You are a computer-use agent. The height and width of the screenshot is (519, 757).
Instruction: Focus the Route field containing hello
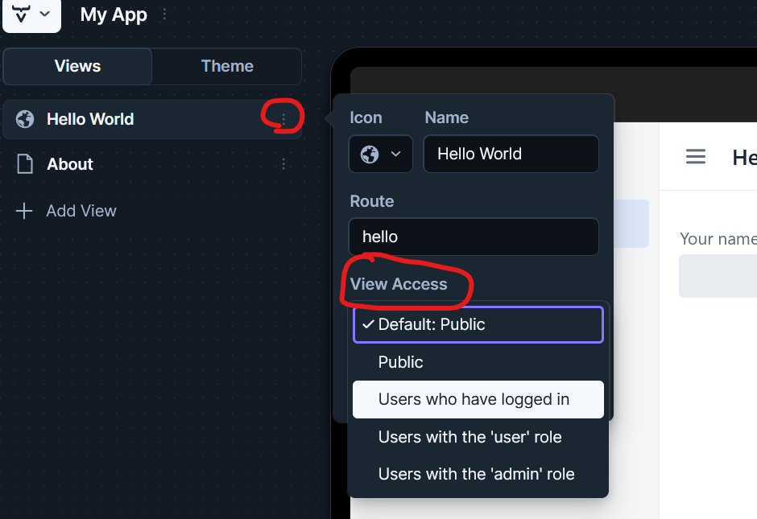pos(474,237)
